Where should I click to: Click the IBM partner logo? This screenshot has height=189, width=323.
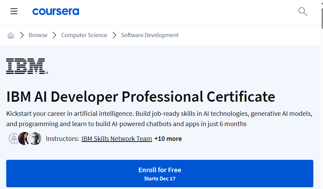click(27, 66)
